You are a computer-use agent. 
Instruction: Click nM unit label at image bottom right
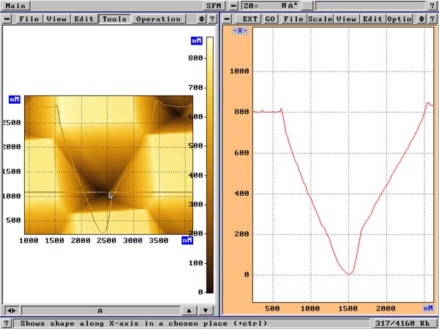click(x=187, y=240)
